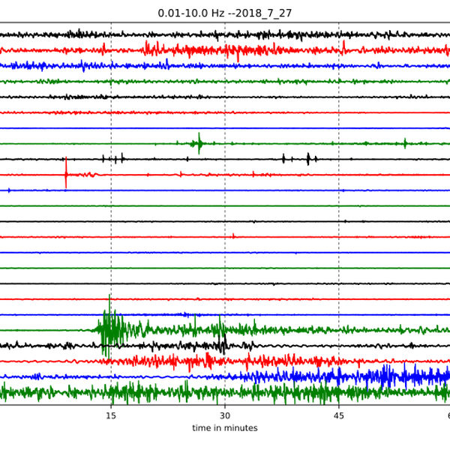Click the plot title showing 0.01-10.0 Hz
450x450 pixels.
tap(224, 13)
